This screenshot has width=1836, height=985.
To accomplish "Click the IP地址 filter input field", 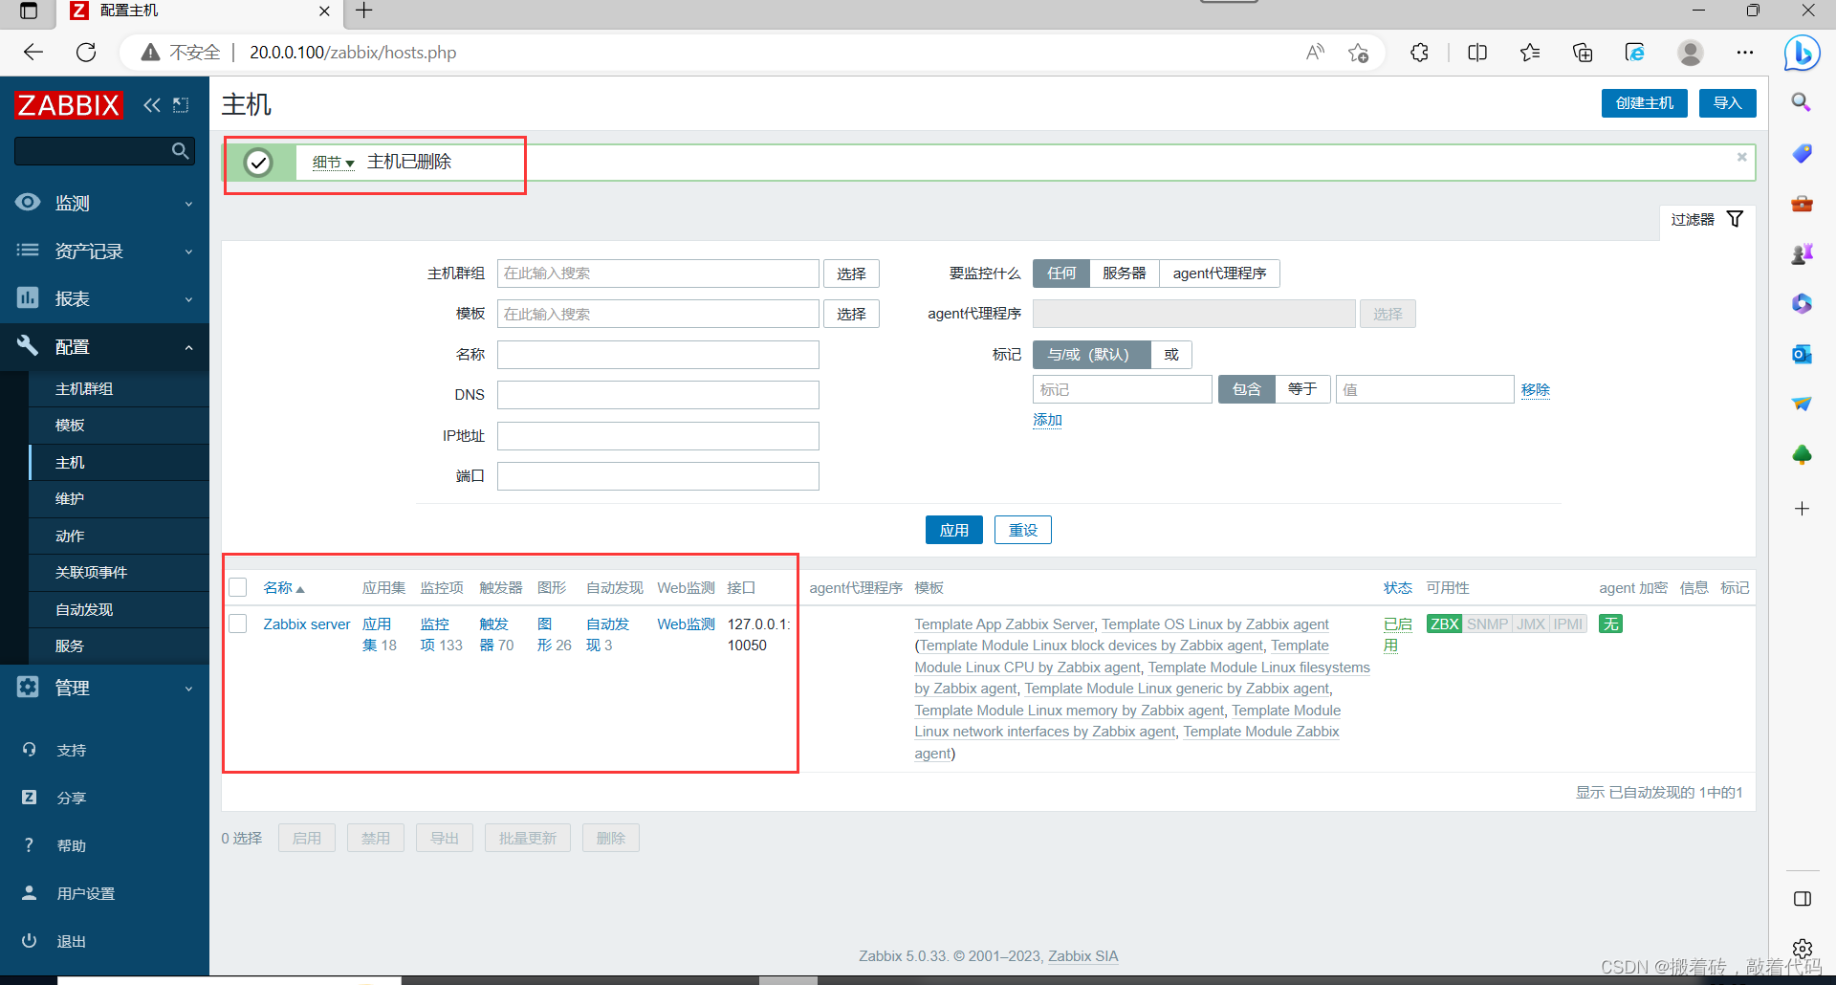I will tap(658, 436).
